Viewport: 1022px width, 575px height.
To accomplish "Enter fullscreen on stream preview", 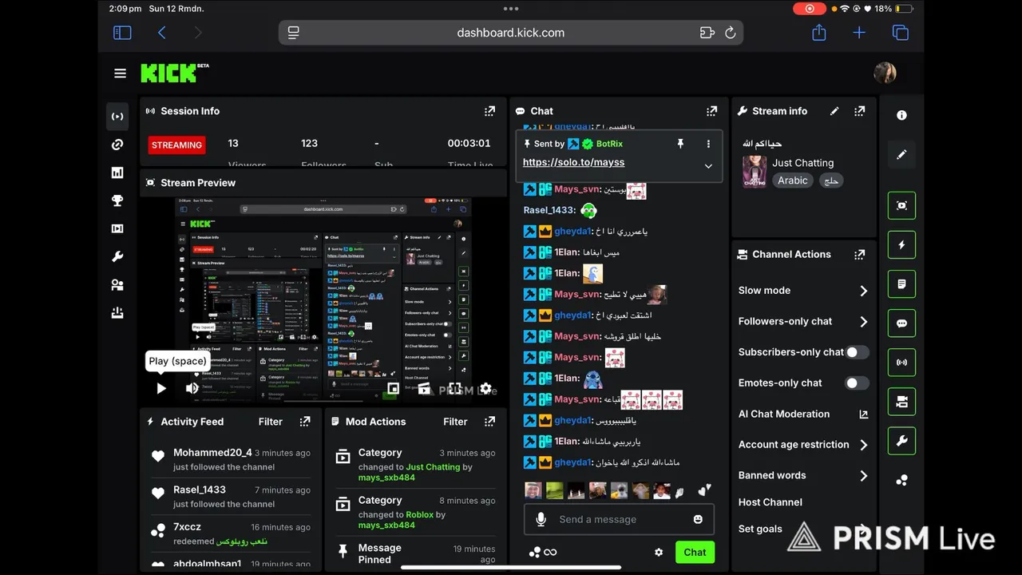I will click(x=454, y=389).
